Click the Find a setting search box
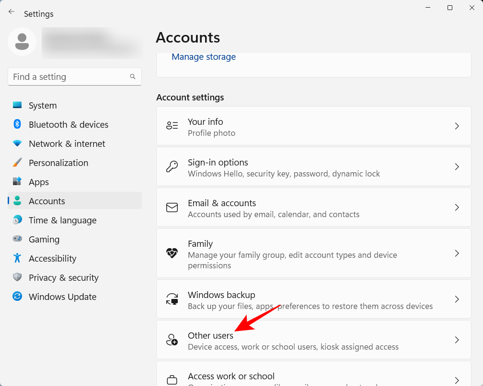This screenshot has height=386, width=483. (x=75, y=77)
